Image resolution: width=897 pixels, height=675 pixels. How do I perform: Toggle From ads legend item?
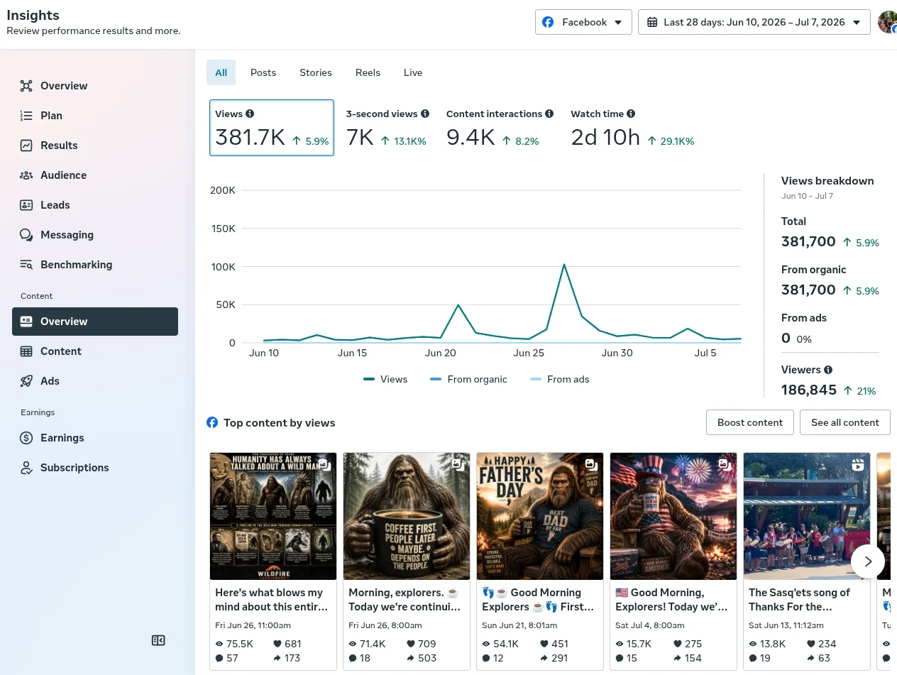point(560,379)
